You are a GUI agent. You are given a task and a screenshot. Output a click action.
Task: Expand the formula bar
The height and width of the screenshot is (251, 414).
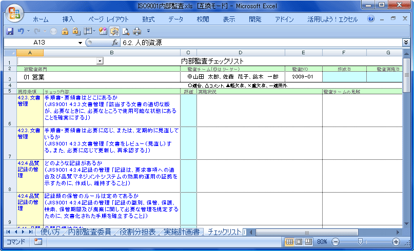[x=406, y=43]
